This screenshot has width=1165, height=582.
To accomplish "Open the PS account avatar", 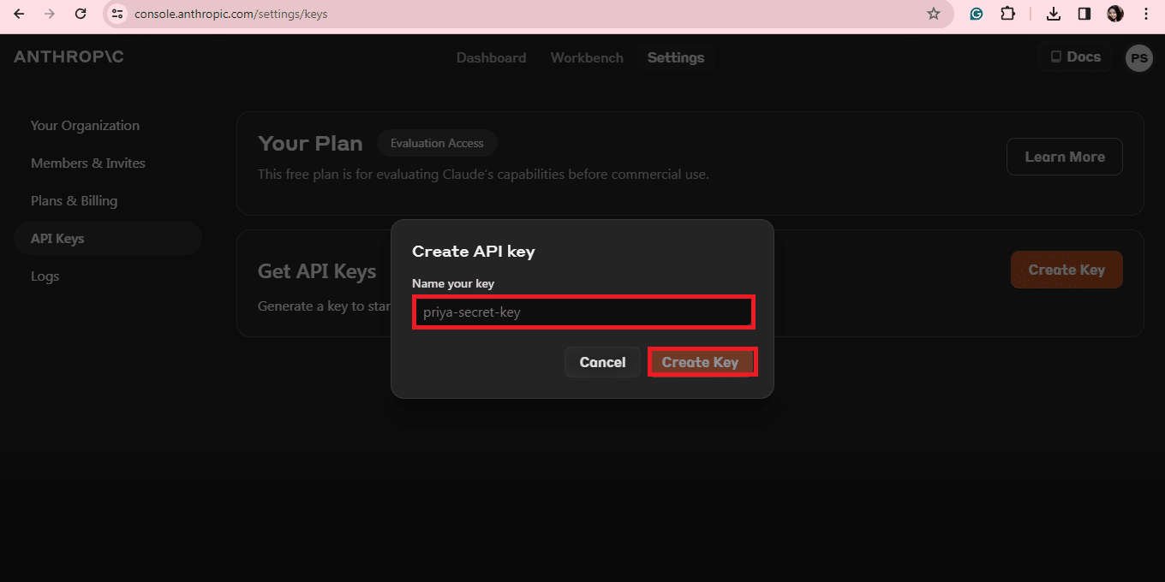I will pos(1138,58).
